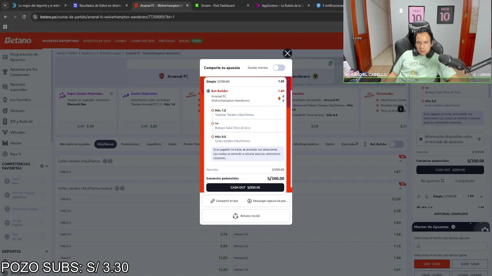The width and height of the screenshot is (492, 276).
Task: Open Social menu item
Action: 184,41
